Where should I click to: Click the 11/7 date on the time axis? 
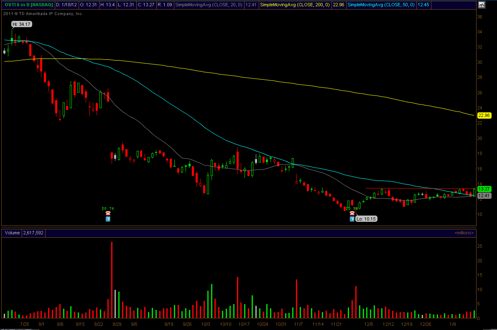click(298, 324)
